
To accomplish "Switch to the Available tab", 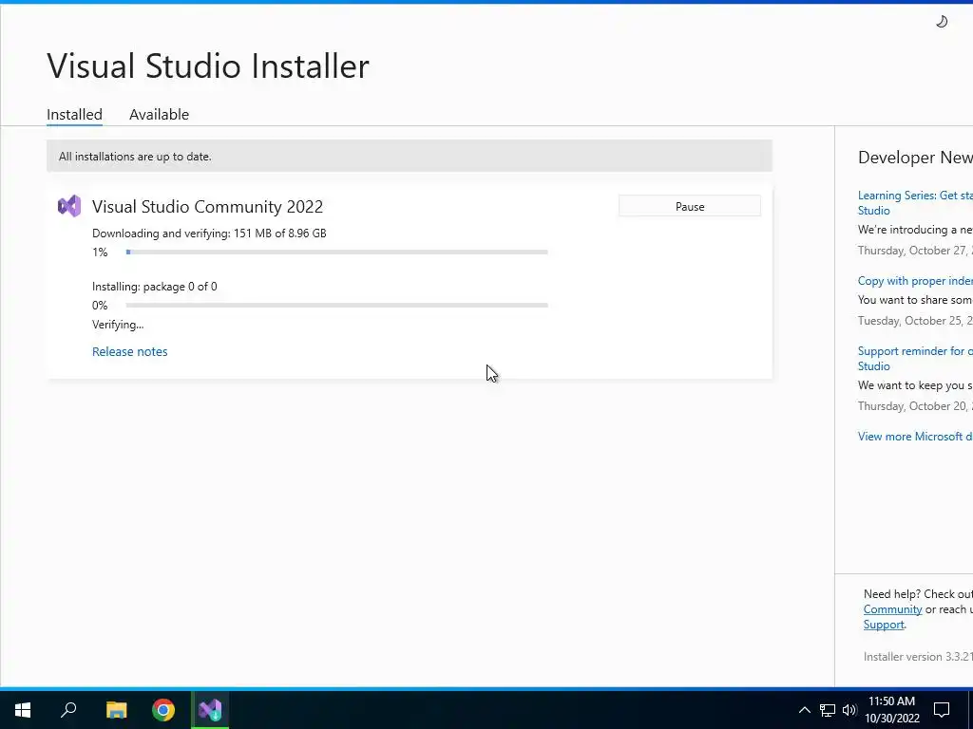I will pyautogui.click(x=159, y=115).
